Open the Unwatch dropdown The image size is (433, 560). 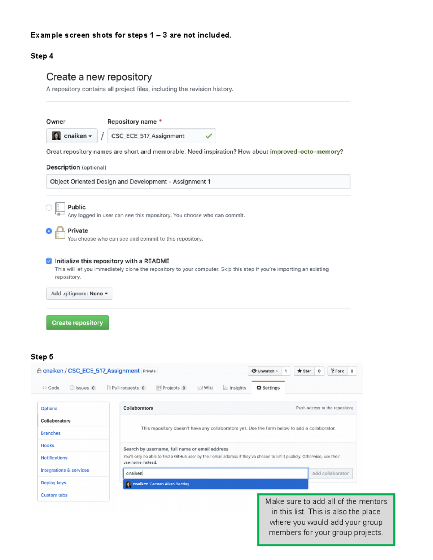coord(266,371)
